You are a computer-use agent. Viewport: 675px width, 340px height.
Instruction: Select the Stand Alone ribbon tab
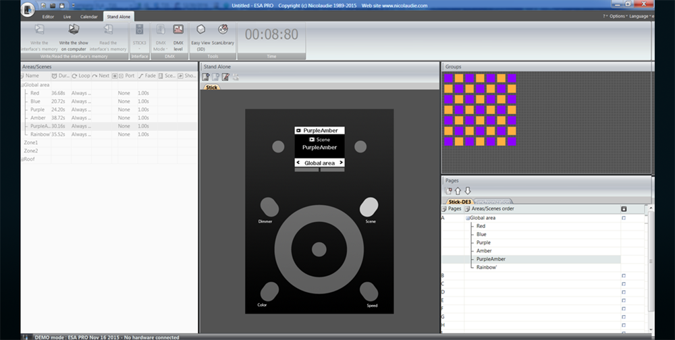click(x=118, y=17)
